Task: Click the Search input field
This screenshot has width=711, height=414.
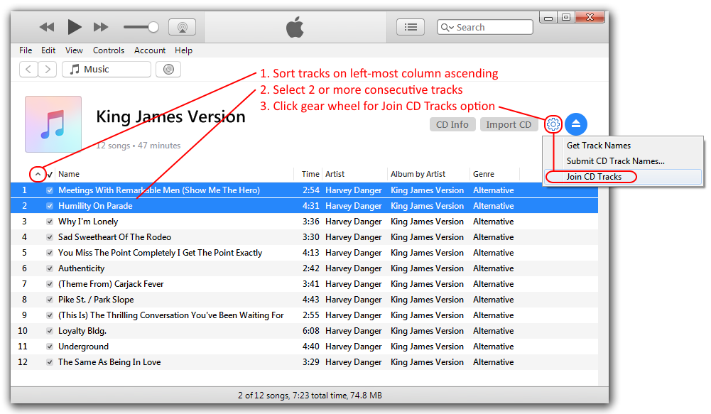Action: (485, 27)
